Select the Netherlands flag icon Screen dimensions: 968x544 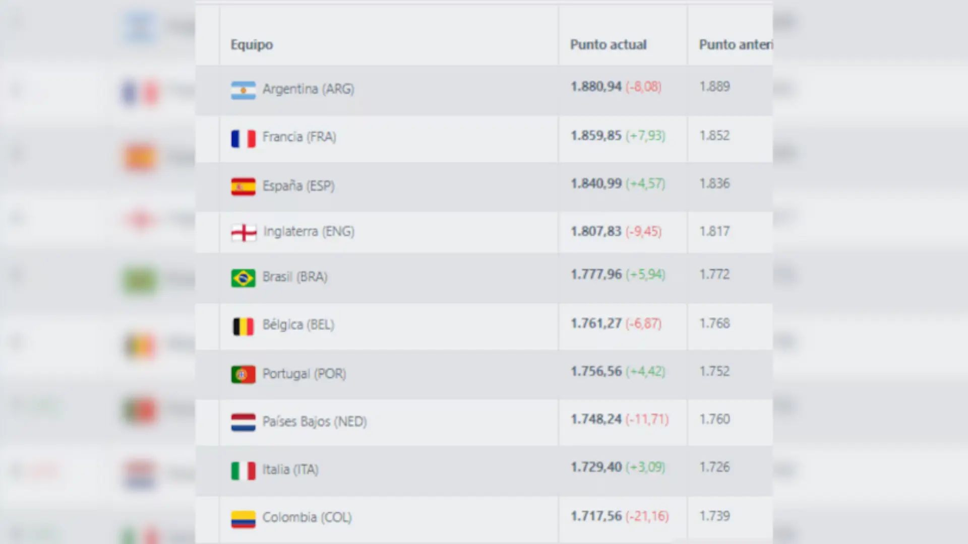243,422
